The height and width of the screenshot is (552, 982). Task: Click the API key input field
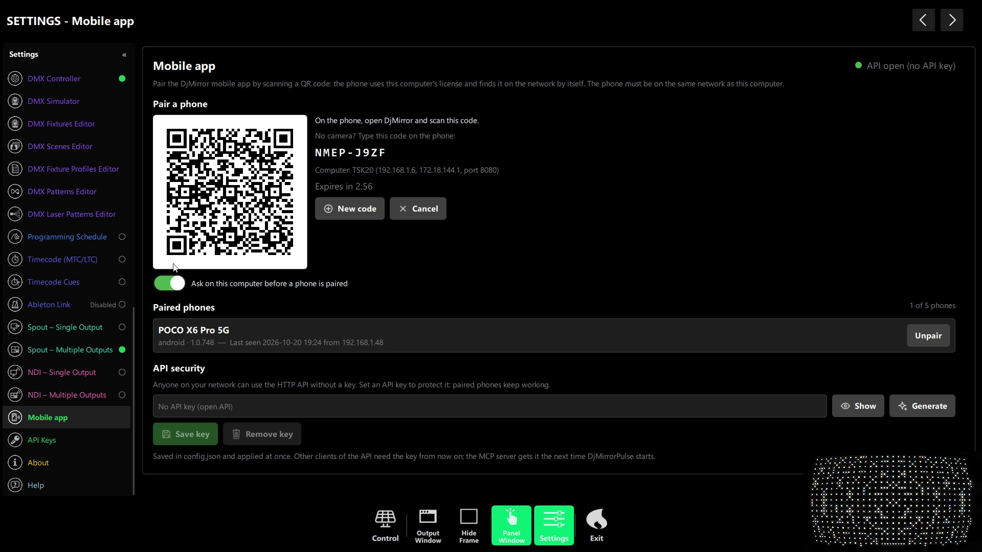tap(489, 406)
